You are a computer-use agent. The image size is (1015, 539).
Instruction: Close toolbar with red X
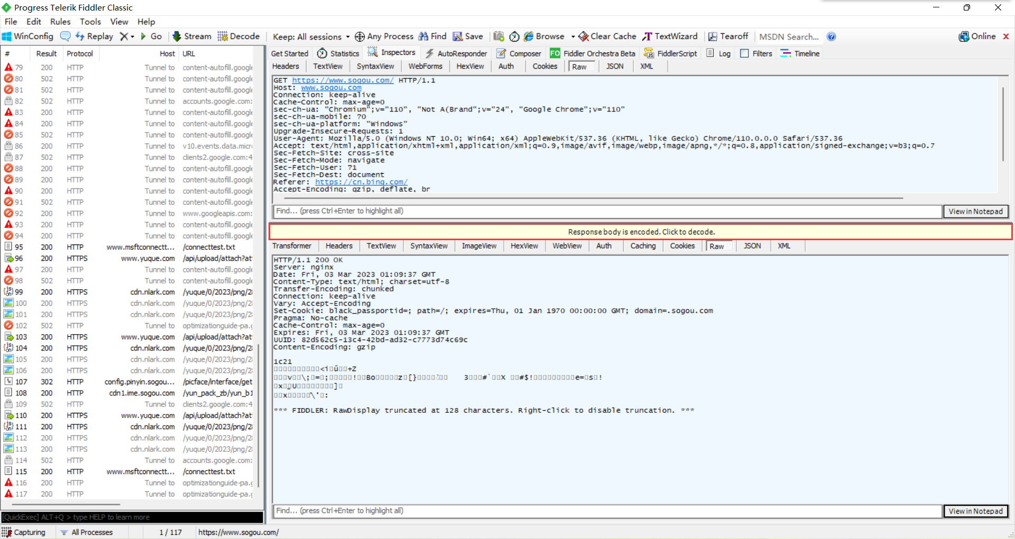(x=1006, y=36)
